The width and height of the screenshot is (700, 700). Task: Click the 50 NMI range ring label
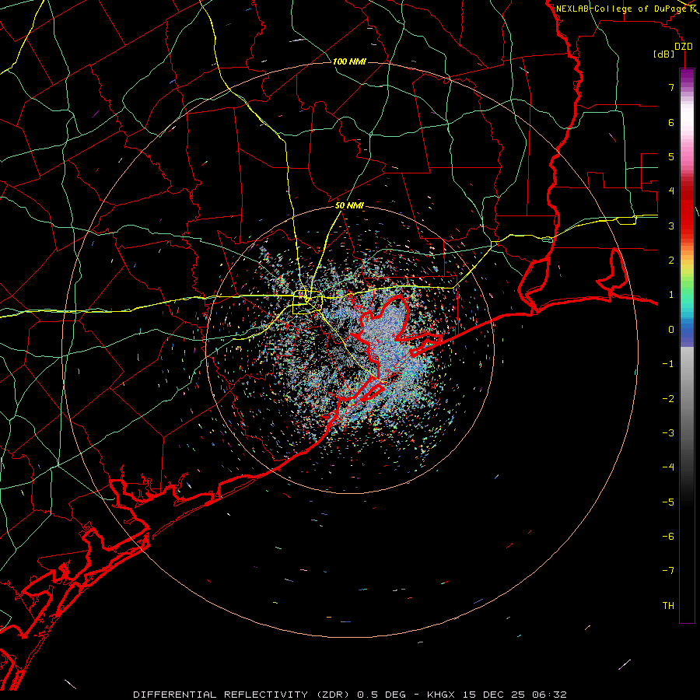[x=349, y=205]
